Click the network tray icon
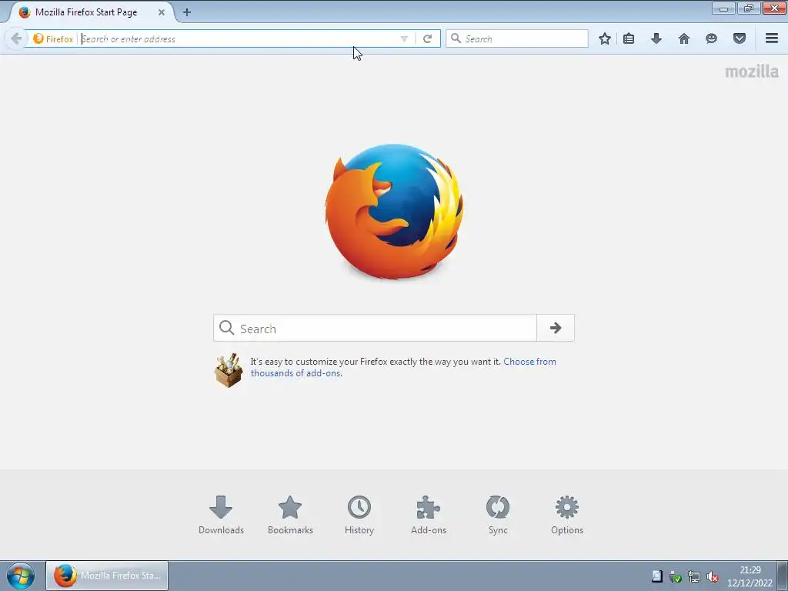The width and height of the screenshot is (788, 591). (x=694, y=577)
